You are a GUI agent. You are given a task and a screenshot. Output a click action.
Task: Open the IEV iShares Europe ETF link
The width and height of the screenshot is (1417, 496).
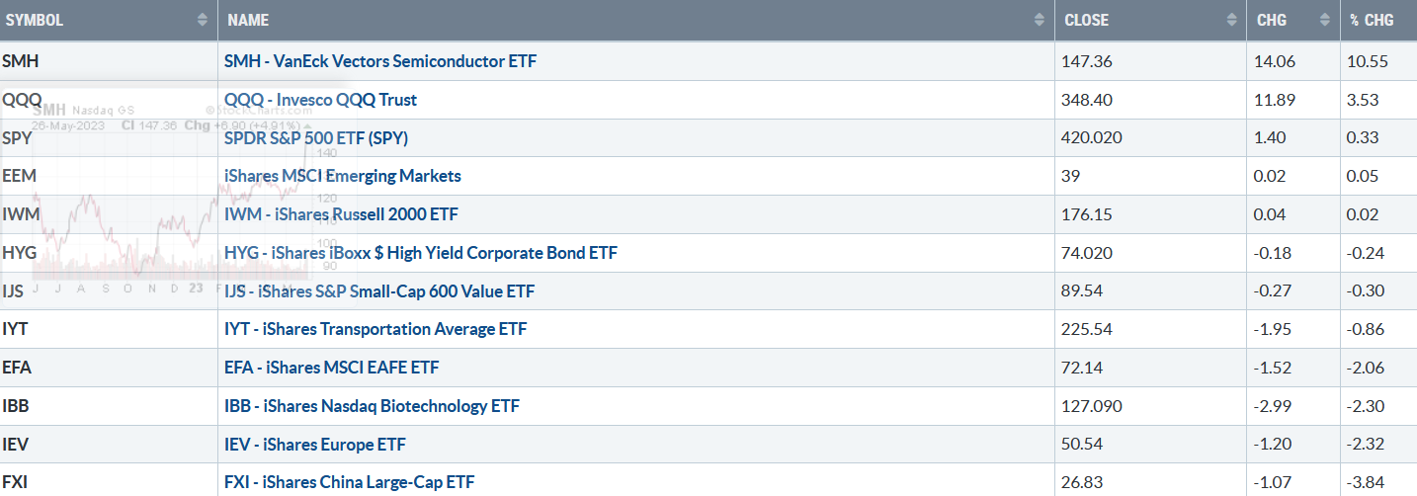click(x=315, y=445)
